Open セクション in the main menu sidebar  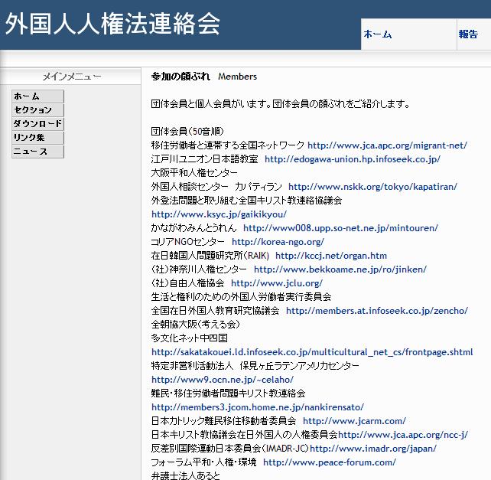click(x=38, y=110)
